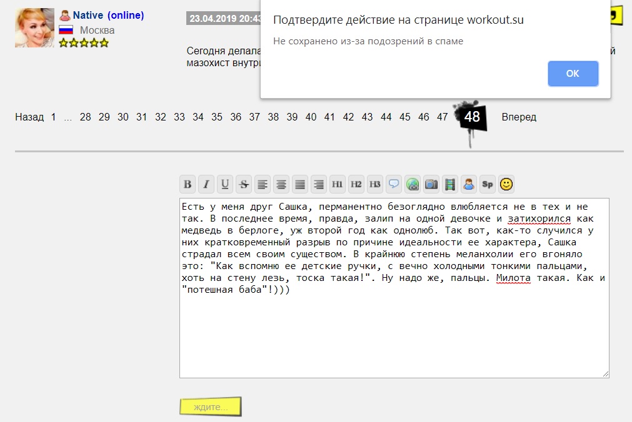Click the Назад previous page link
This screenshot has height=422, width=632.
[x=29, y=117]
